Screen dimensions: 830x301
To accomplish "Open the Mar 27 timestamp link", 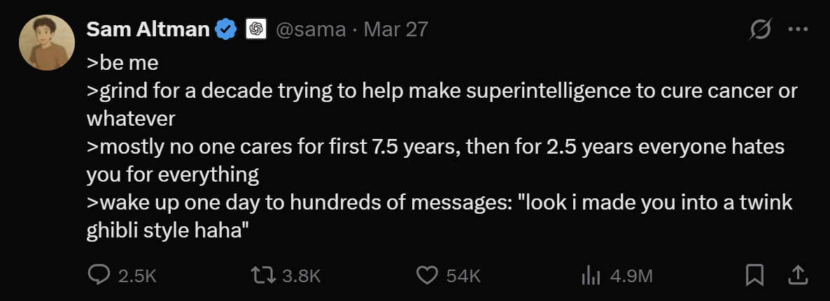I will [395, 29].
